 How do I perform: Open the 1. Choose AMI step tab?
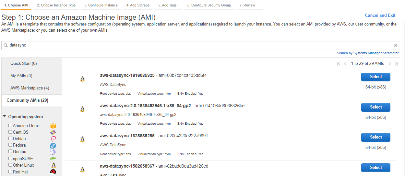16,5
